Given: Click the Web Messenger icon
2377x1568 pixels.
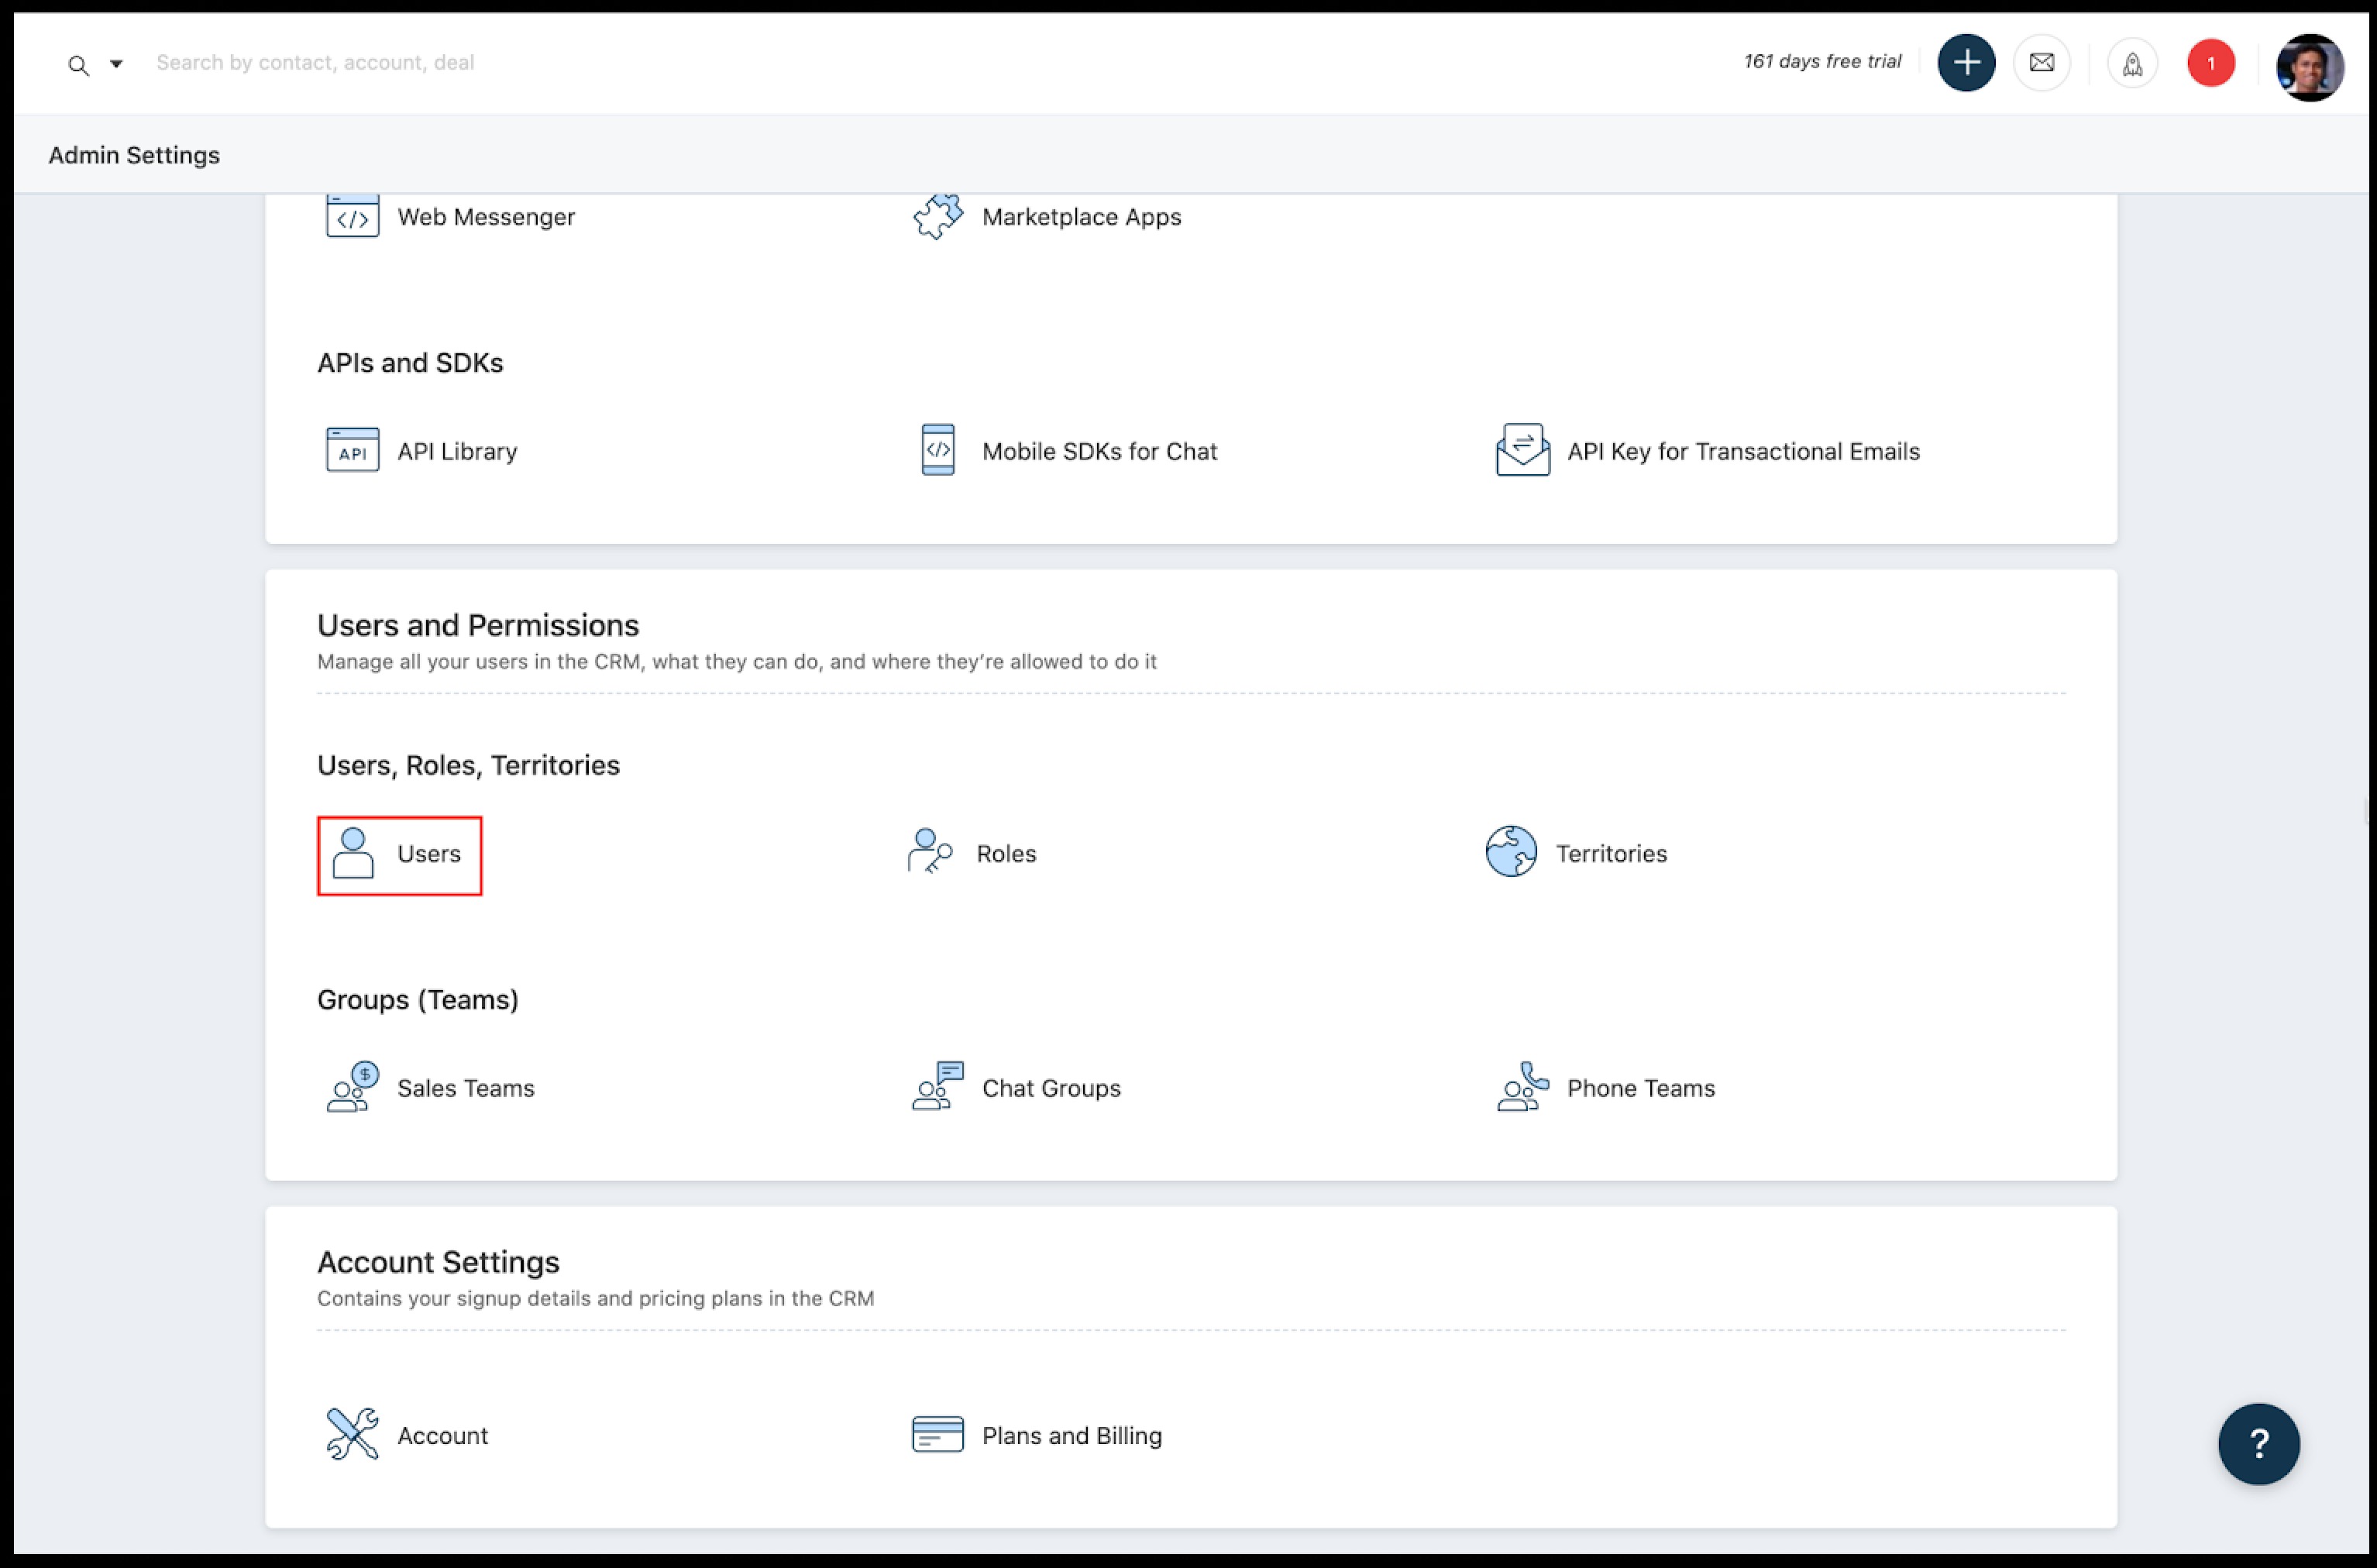Looking at the screenshot, I should point(352,216).
